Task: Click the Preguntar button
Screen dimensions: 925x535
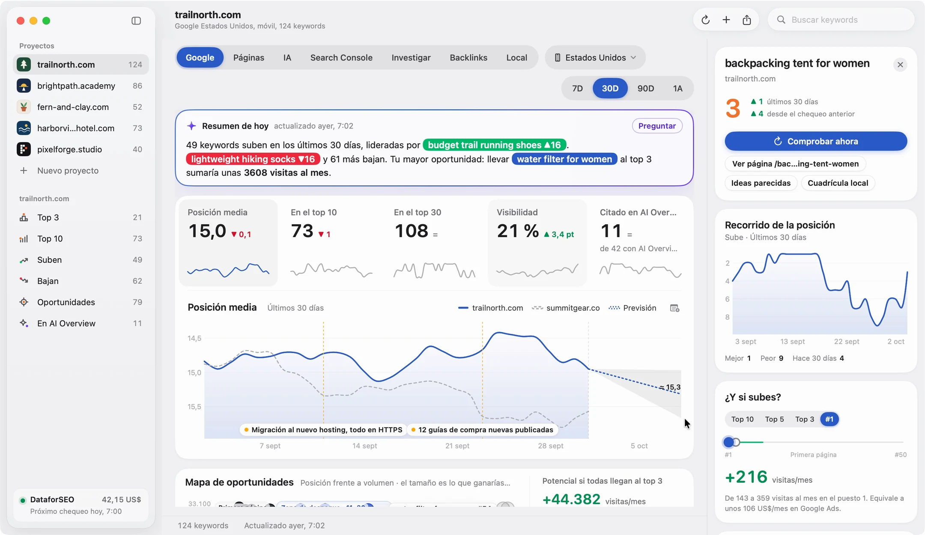Action: (x=657, y=126)
